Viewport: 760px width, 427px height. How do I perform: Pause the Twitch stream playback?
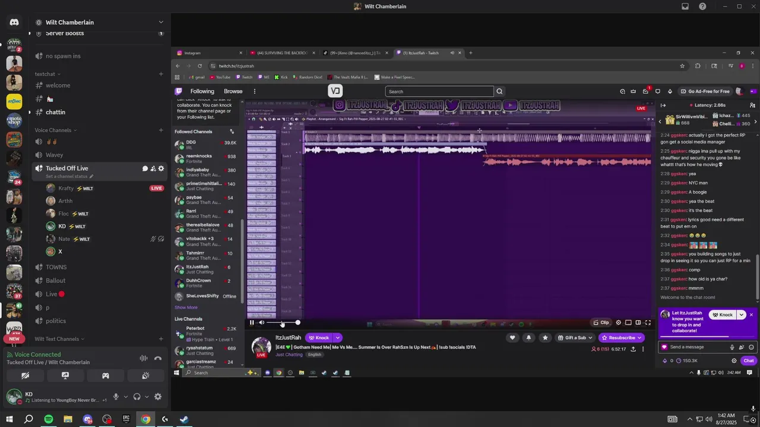click(252, 323)
